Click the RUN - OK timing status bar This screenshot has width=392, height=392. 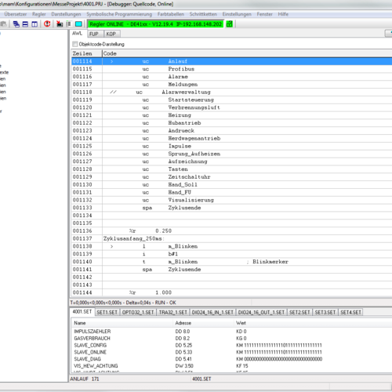(161, 303)
